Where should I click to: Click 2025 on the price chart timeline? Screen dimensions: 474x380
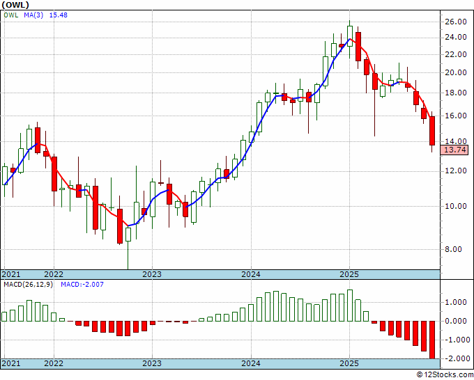[x=349, y=274]
